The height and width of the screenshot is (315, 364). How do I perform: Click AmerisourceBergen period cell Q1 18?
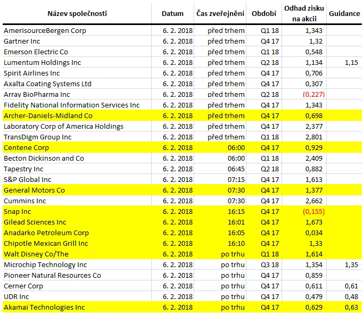[270, 31]
